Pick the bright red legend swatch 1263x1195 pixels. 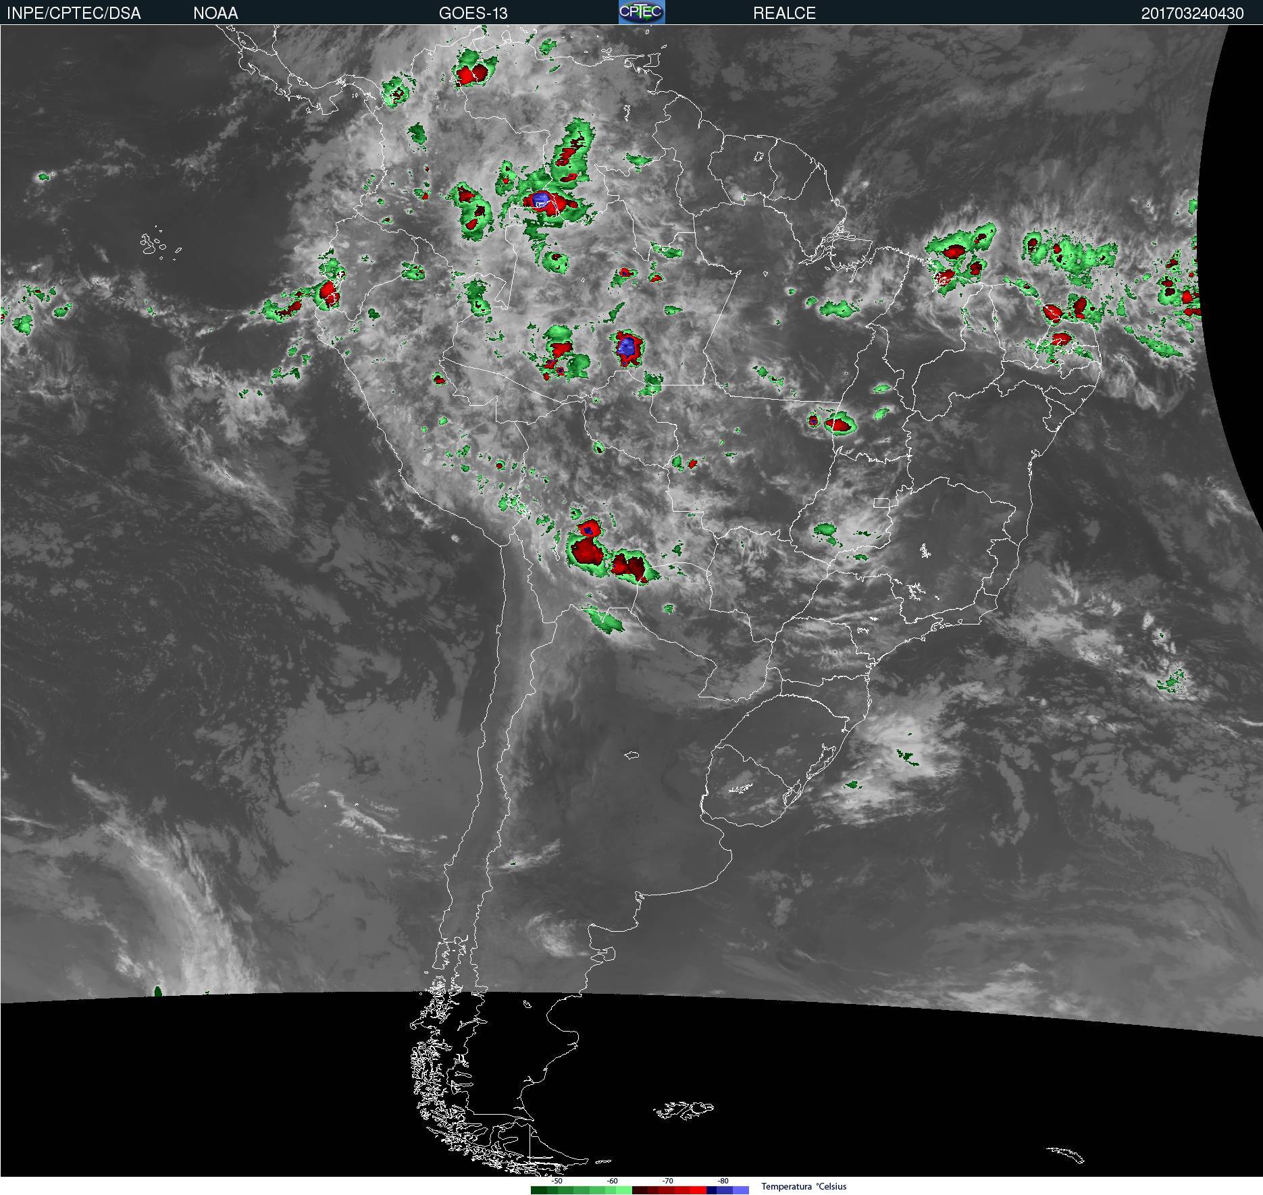click(x=698, y=1190)
